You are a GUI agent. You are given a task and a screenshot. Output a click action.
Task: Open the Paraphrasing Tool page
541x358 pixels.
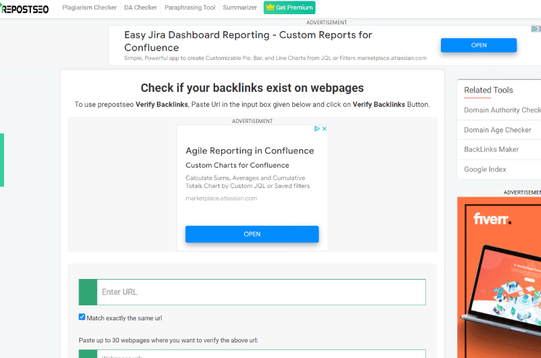tap(190, 7)
